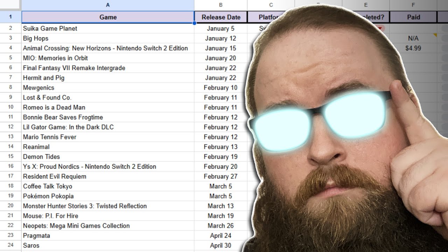The height and width of the screenshot is (252, 448).
Task: Select the "Big Hops" game cell
Action: coord(108,38)
